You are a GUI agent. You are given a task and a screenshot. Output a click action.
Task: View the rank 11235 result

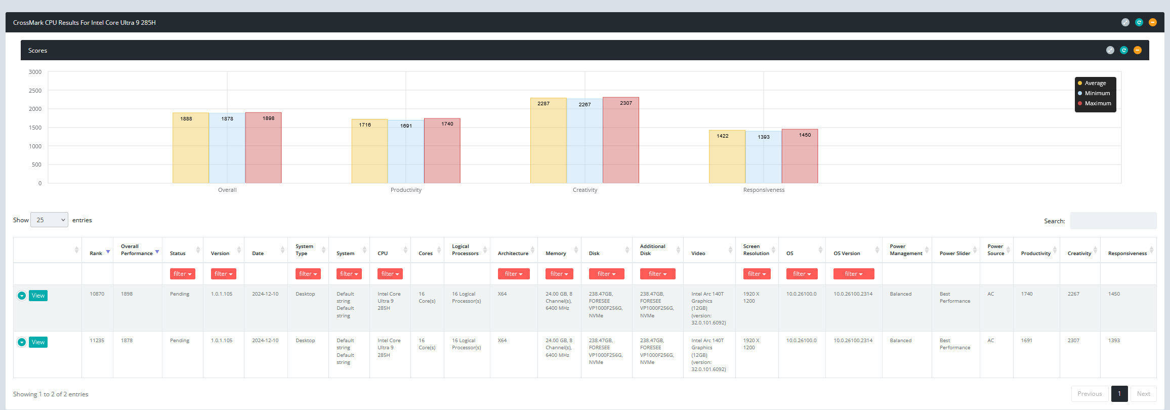(38, 342)
